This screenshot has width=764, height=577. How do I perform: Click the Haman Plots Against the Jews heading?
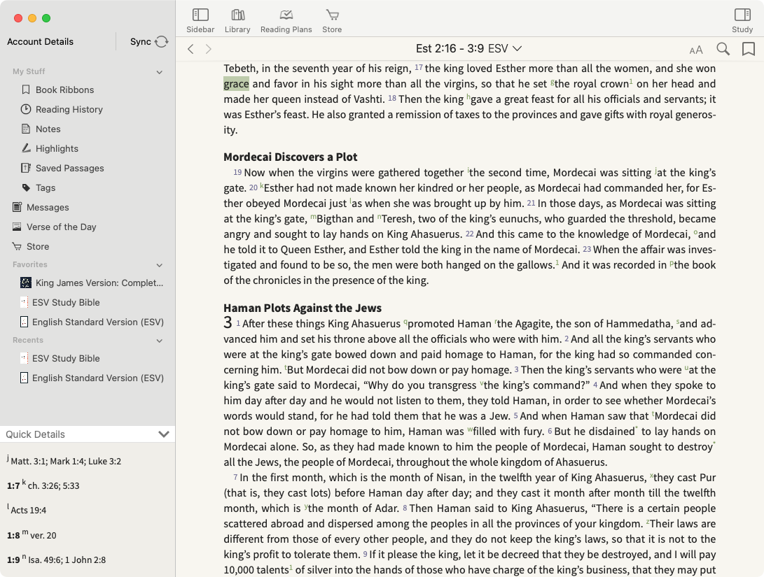pos(303,308)
